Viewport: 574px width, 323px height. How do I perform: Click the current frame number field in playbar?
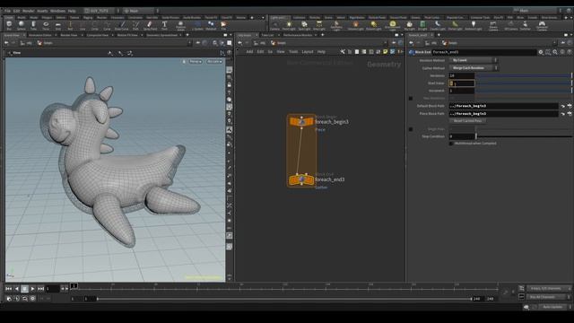point(52,289)
